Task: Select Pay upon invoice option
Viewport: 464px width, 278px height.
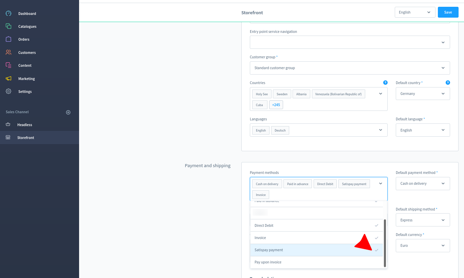Action: pos(317,262)
